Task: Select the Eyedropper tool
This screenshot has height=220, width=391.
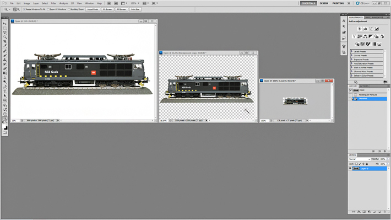Action: [x=5, y=46]
